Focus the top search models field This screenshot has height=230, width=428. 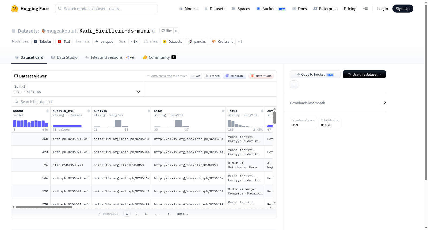point(106,9)
